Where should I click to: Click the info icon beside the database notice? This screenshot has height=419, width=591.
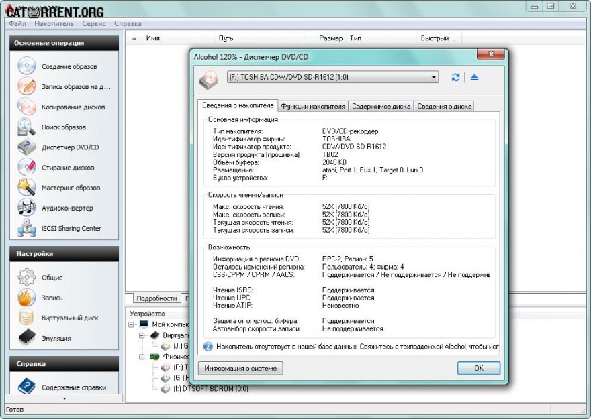(208, 347)
